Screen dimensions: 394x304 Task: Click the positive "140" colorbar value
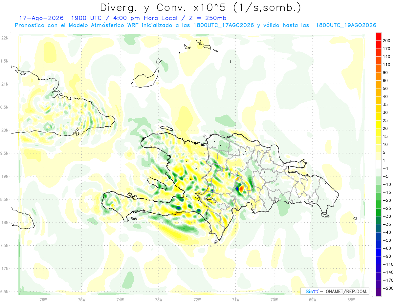(387, 57)
